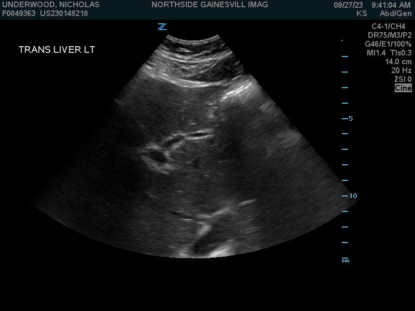Viewport: 415px width, 311px height.
Task: Click the G46/E1/100% gain setting
Action: tap(388, 44)
